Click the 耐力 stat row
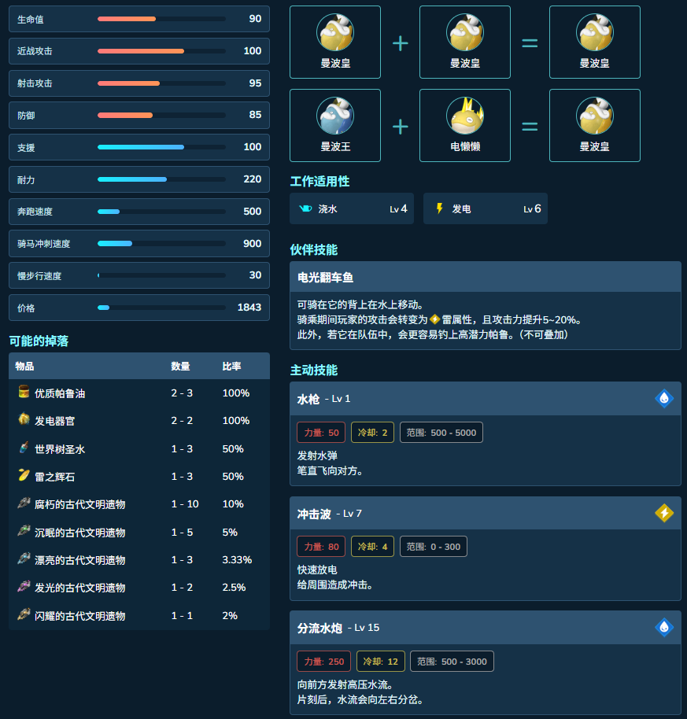The image size is (687, 719). [x=139, y=179]
